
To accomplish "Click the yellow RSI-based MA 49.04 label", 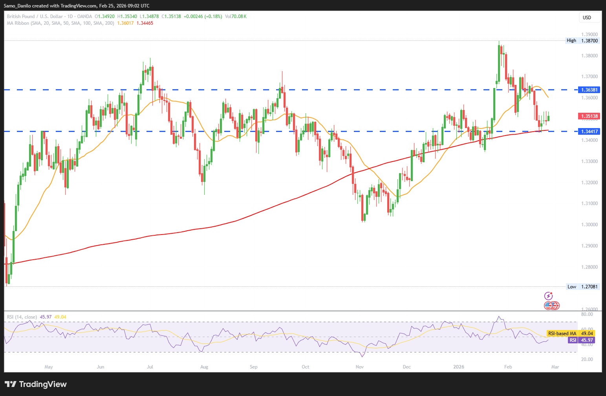I will tap(570, 334).
